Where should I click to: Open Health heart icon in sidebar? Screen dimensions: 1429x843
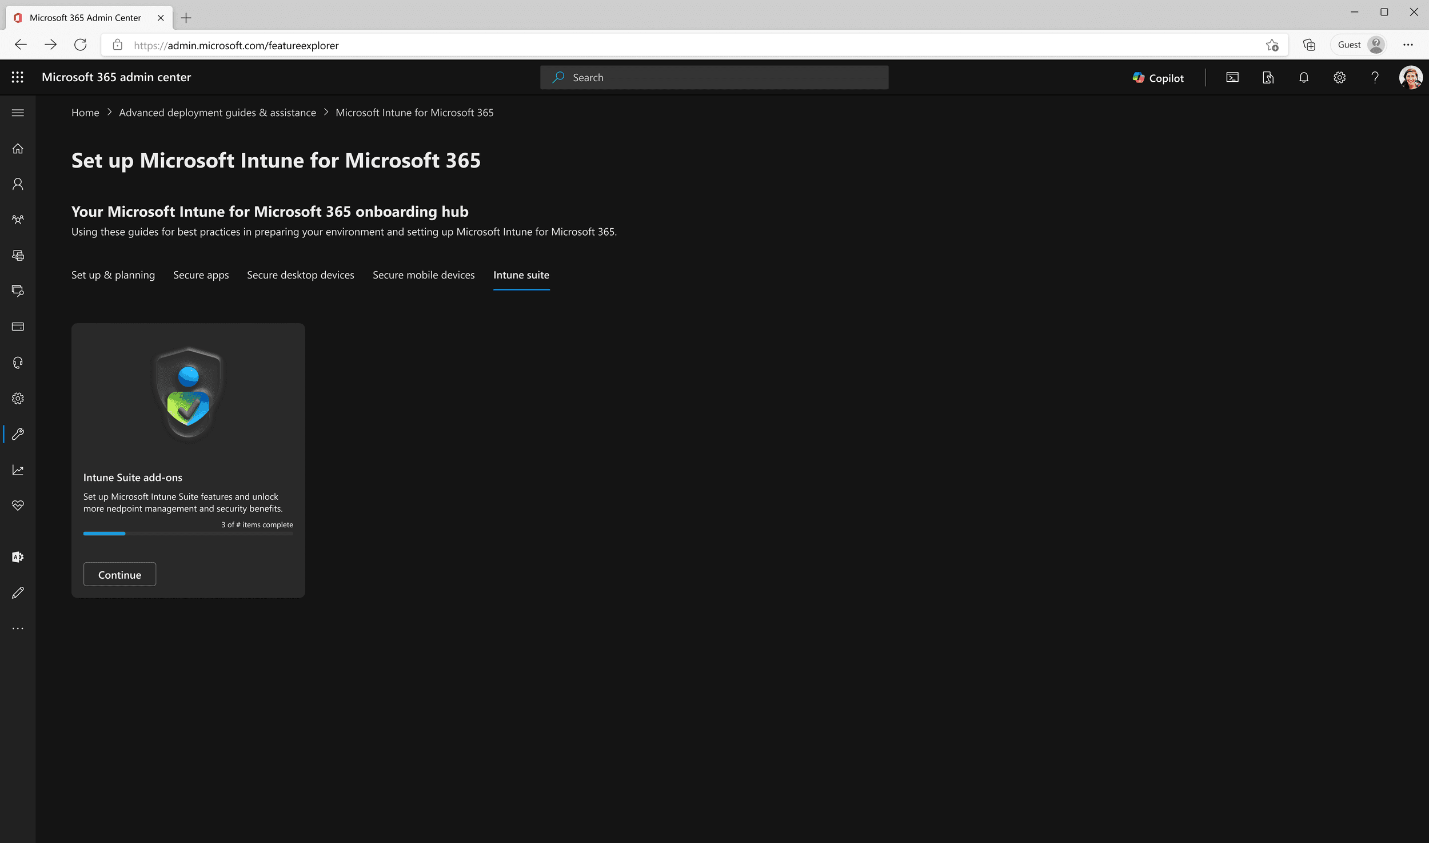18,506
